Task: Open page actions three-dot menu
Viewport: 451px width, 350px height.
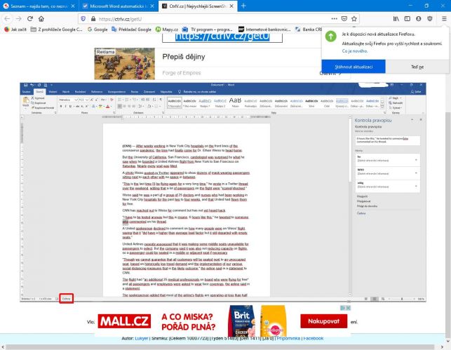Action: pos(334,19)
